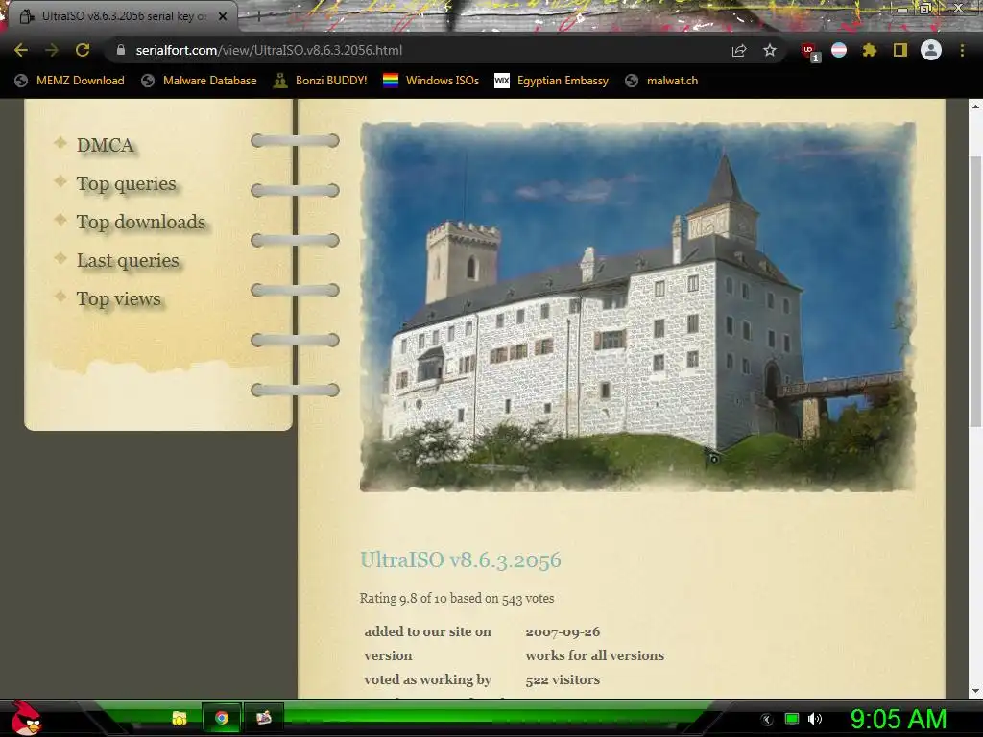Screen dimensions: 983x737
Task: Open the Extensions puzzle piece menu
Action: tap(870, 50)
